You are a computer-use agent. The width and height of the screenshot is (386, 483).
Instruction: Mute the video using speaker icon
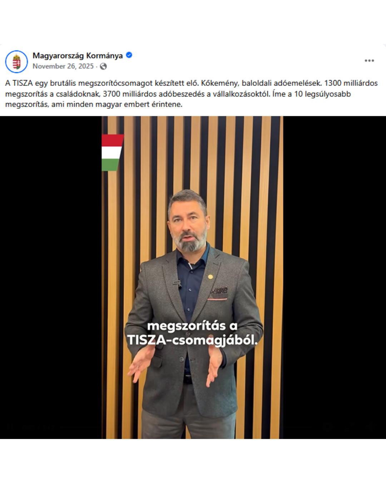point(372,426)
